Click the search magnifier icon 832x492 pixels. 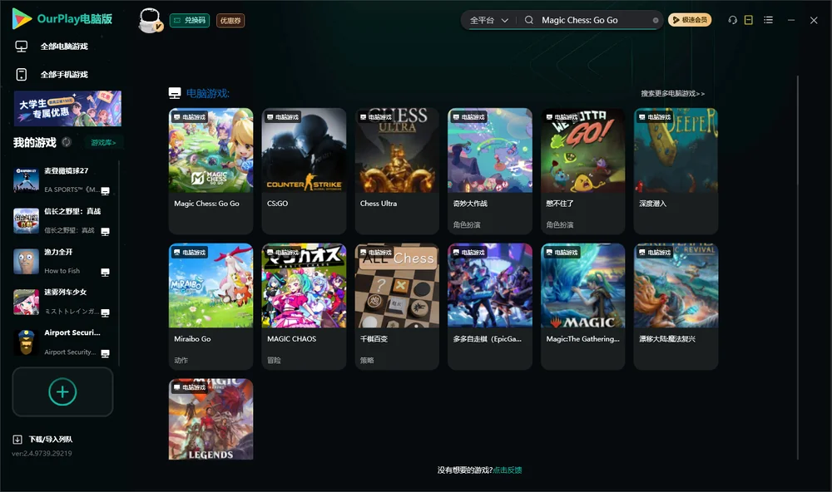(529, 20)
